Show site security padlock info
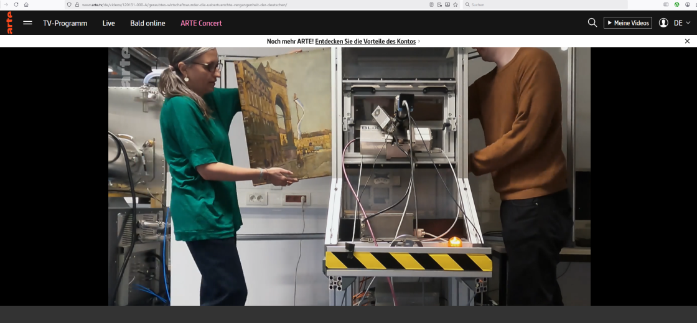697x323 pixels. tap(77, 4)
